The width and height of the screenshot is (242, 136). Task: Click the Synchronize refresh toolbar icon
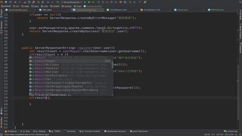pos(10,2)
